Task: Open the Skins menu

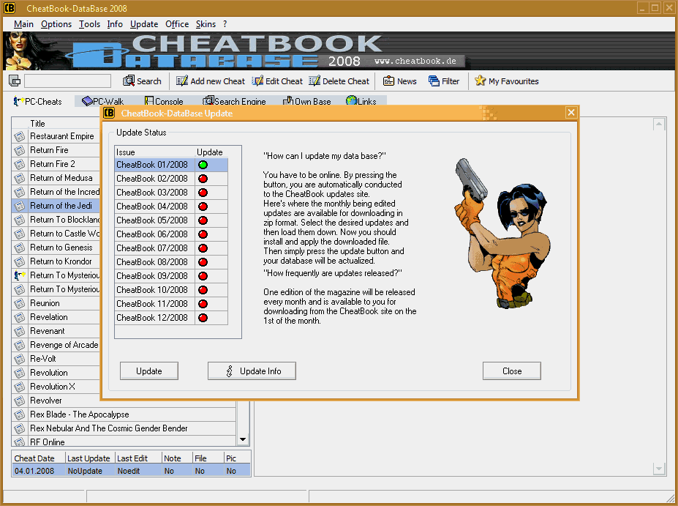Action: (206, 24)
